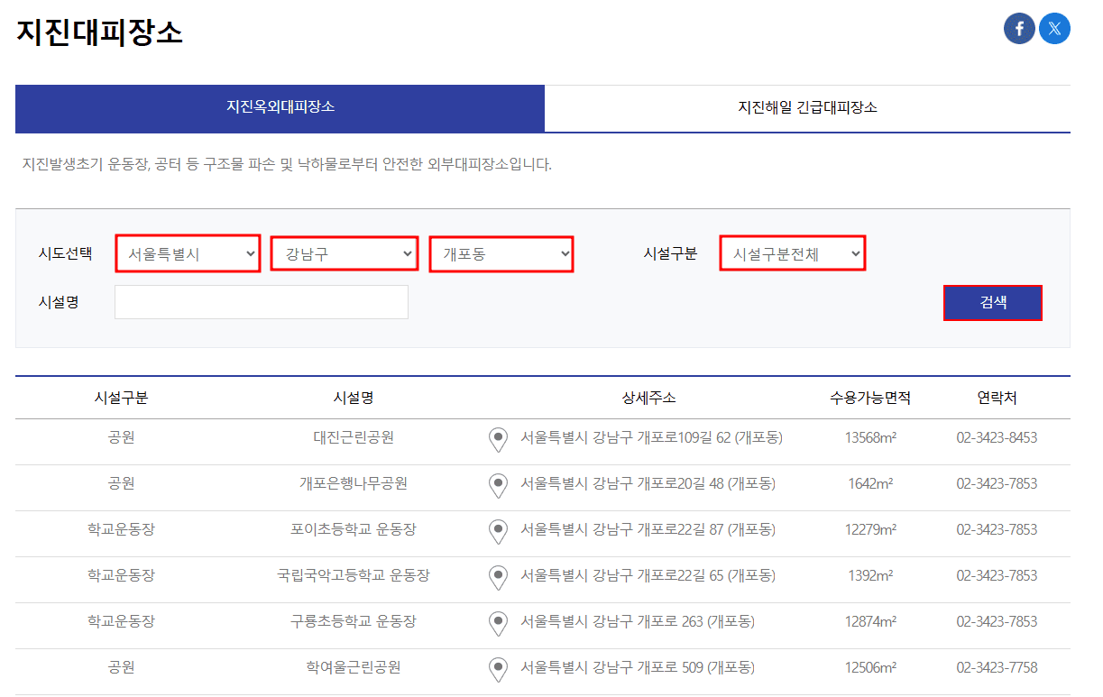Click area value 1392m²
This screenshot has width=1103, height=697.
point(870,575)
